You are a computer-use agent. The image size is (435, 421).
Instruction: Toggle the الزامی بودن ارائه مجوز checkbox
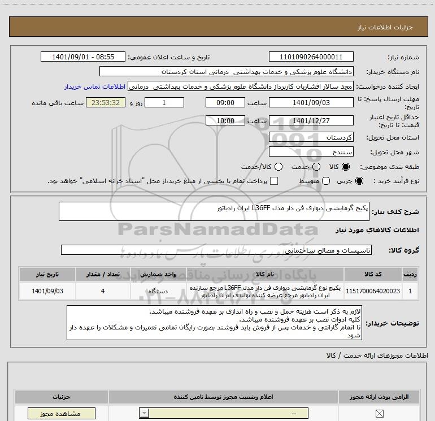(379, 414)
